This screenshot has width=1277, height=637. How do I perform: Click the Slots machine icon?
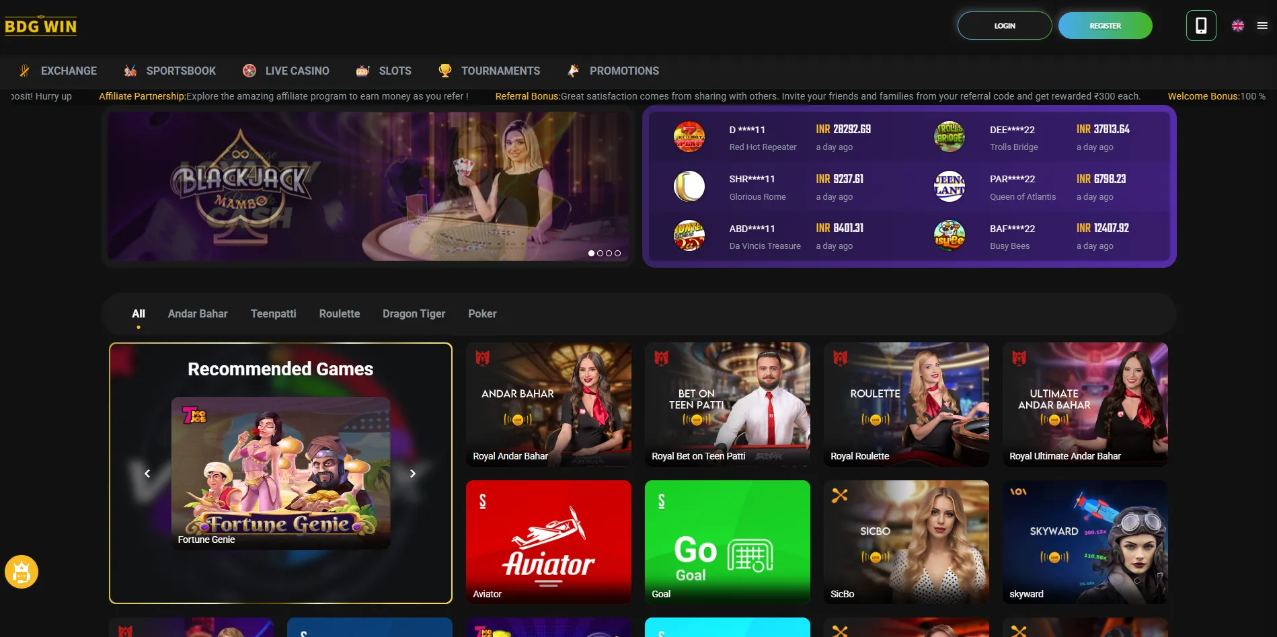point(363,71)
